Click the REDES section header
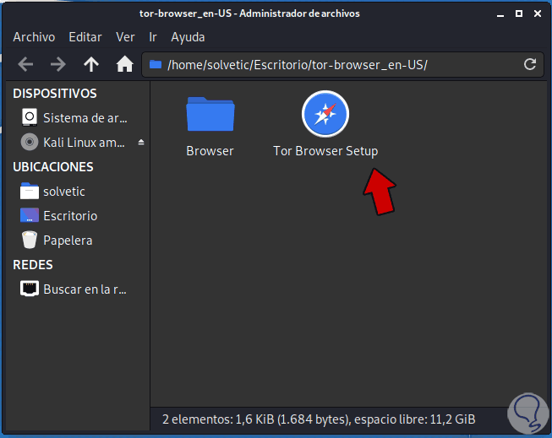The image size is (552, 438). pos(33,265)
